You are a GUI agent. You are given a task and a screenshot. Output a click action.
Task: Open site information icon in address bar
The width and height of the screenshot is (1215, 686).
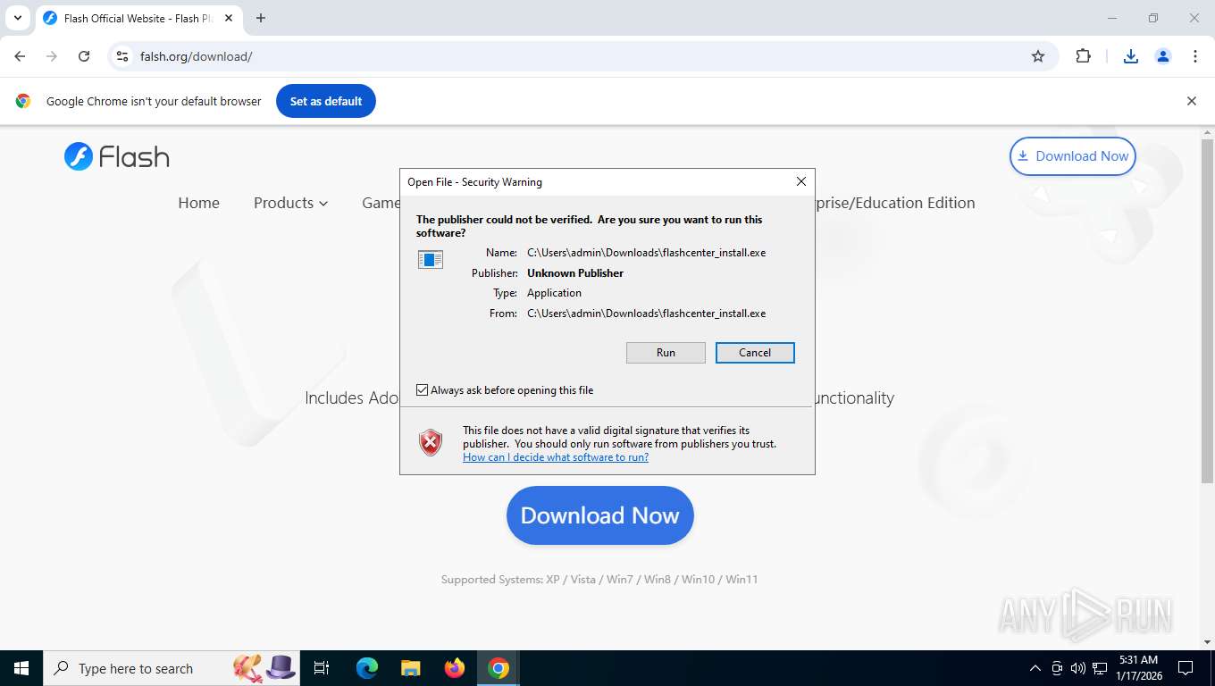pos(122,56)
